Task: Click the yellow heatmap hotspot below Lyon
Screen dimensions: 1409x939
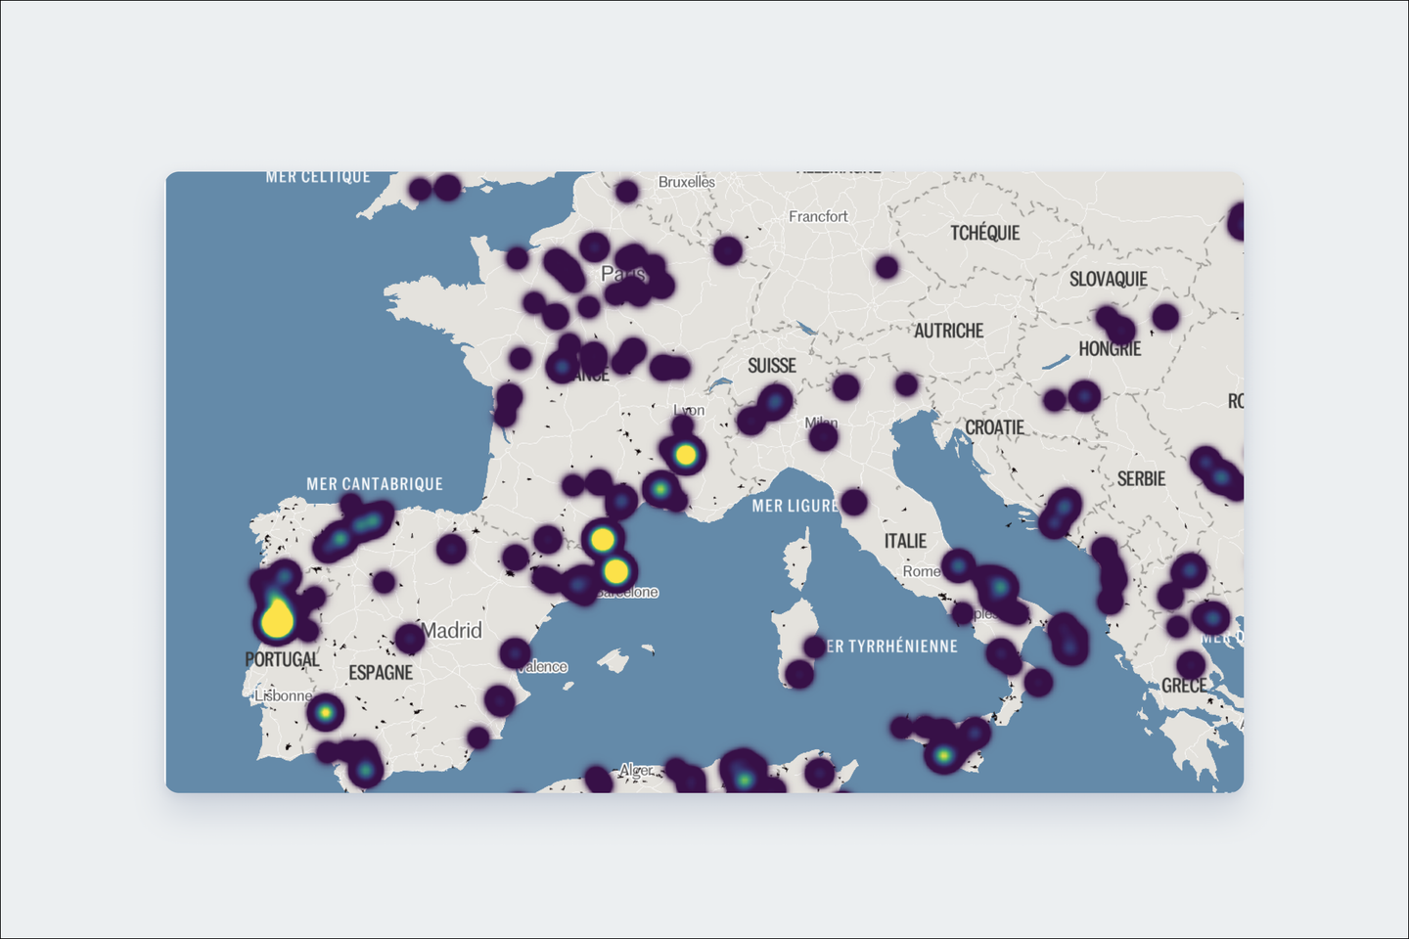Action: (x=686, y=455)
